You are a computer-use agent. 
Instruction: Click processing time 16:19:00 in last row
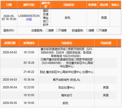pyautogui.click(x=29, y=103)
